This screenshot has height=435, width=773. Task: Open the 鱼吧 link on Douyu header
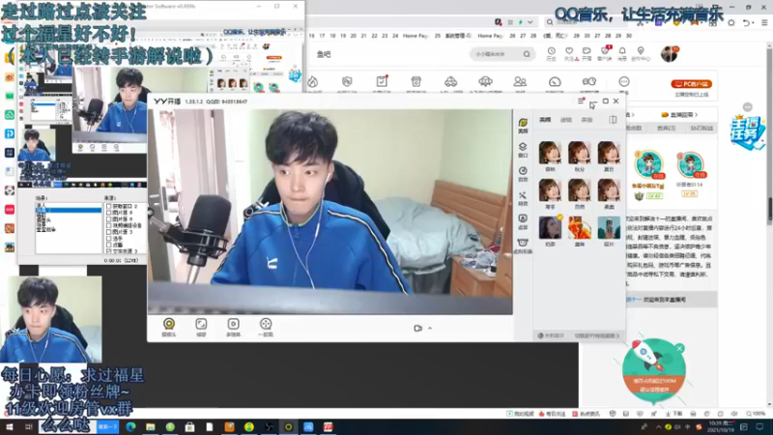click(x=324, y=54)
